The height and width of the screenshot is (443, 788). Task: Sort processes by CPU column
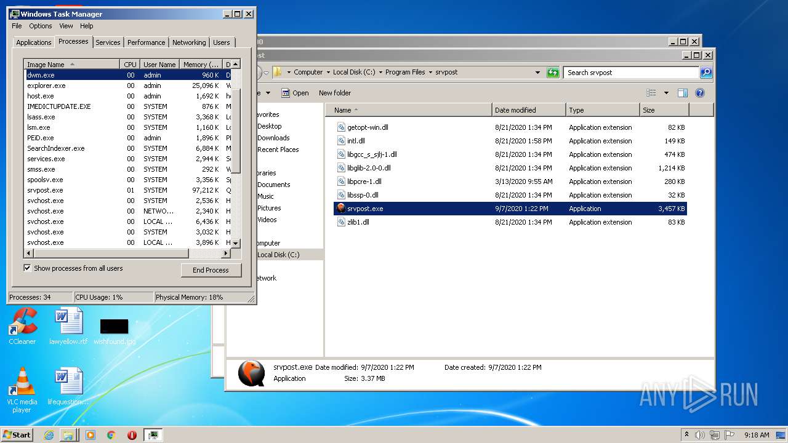click(x=130, y=64)
